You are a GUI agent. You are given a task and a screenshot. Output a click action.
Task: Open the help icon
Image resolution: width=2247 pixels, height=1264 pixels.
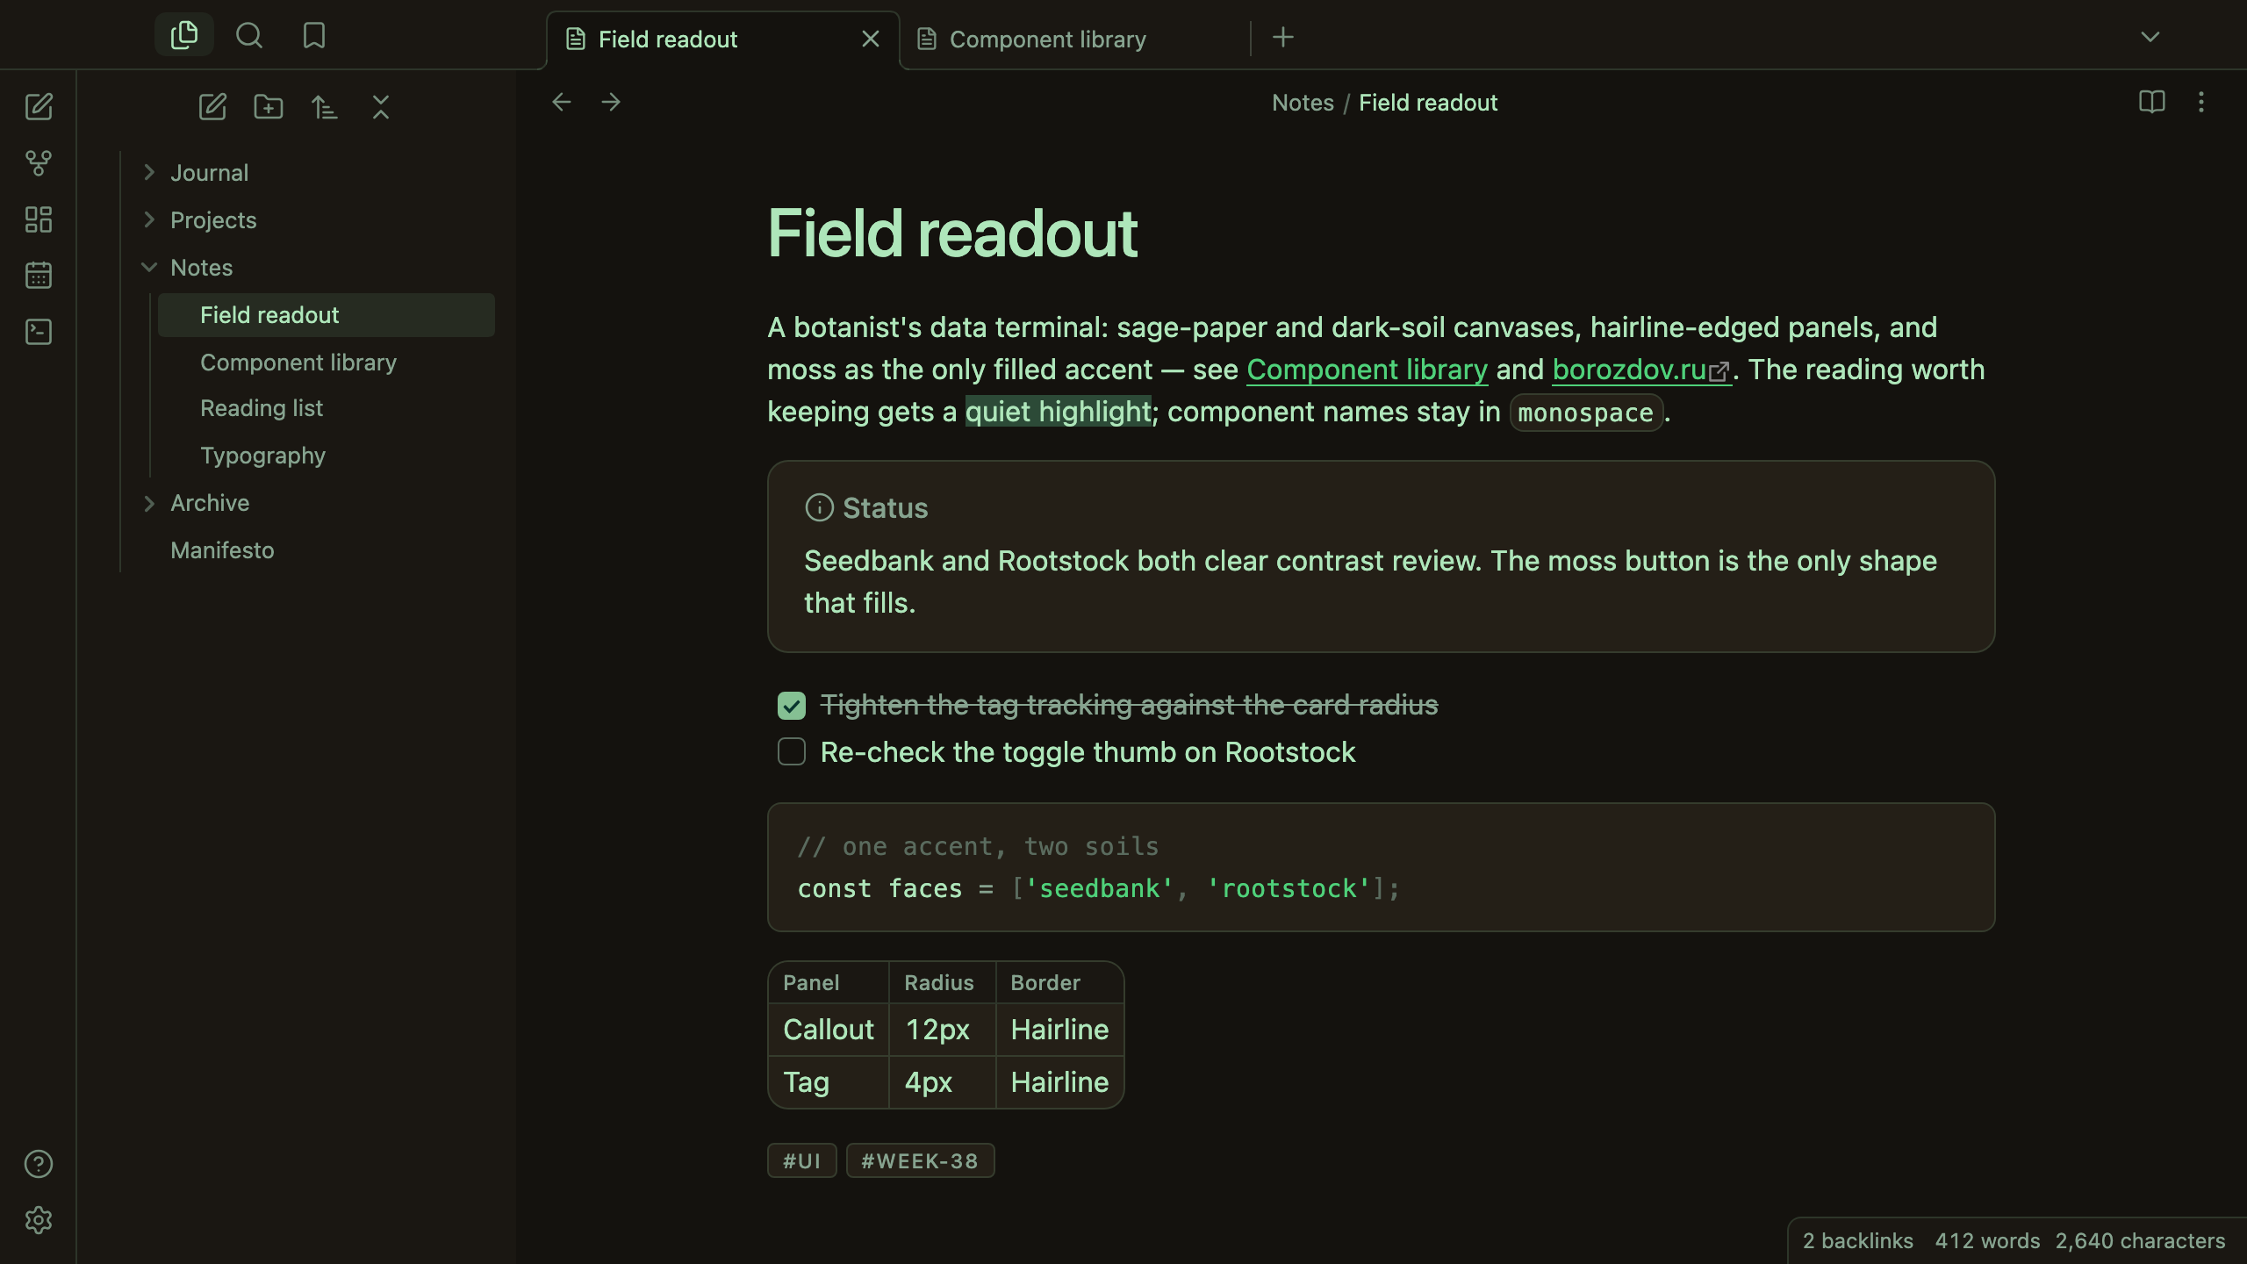tap(39, 1164)
